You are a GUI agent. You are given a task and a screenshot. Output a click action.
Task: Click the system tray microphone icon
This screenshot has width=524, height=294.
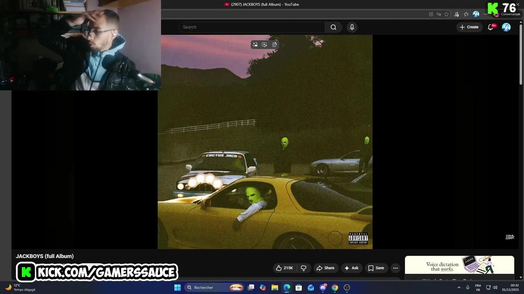(468, 287)
